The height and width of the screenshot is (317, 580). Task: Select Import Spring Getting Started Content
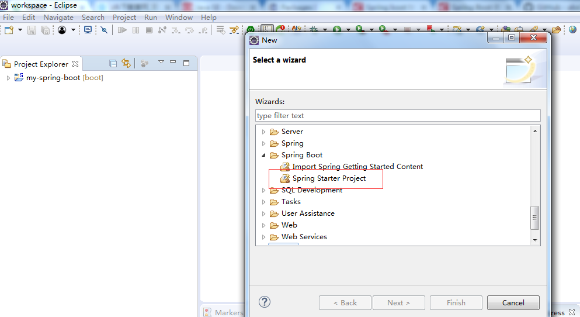tap(357, 167)
